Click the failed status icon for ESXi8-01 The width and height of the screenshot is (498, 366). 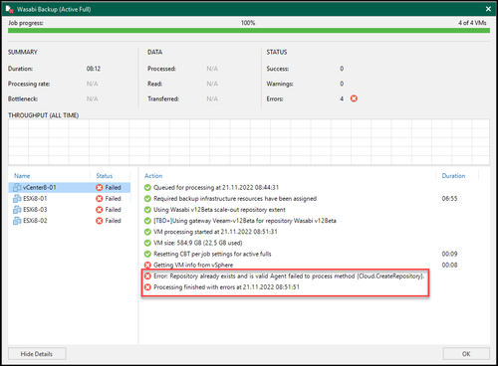point(99,199)
